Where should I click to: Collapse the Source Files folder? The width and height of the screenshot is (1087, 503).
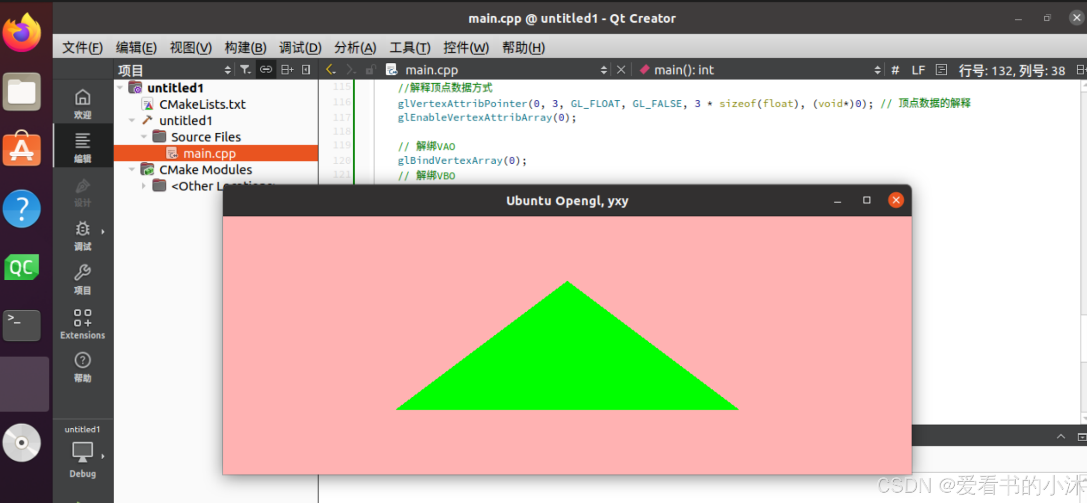[x=144, y=136]
